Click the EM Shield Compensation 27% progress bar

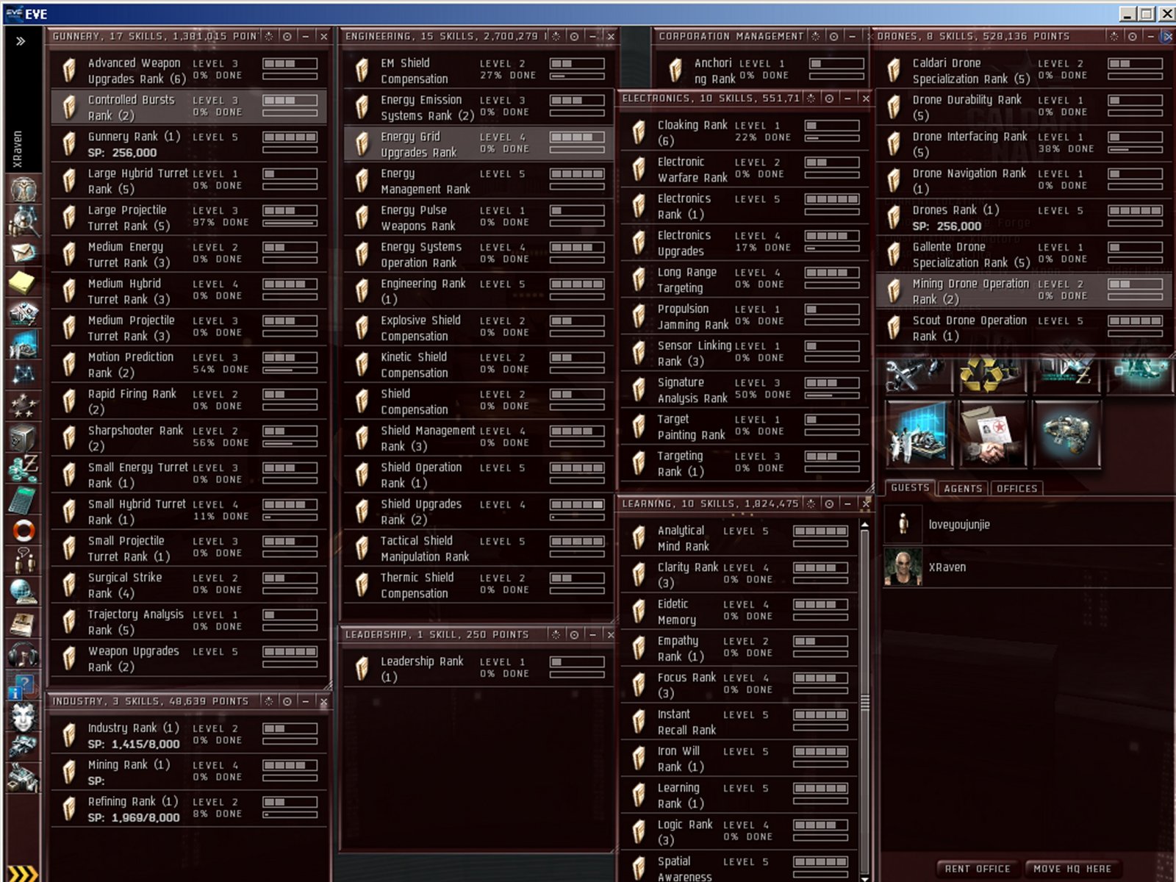point(577,76)
